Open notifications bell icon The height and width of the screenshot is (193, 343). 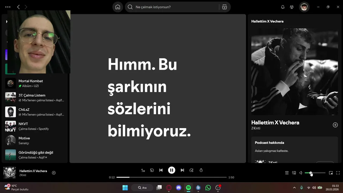point(283,7)
